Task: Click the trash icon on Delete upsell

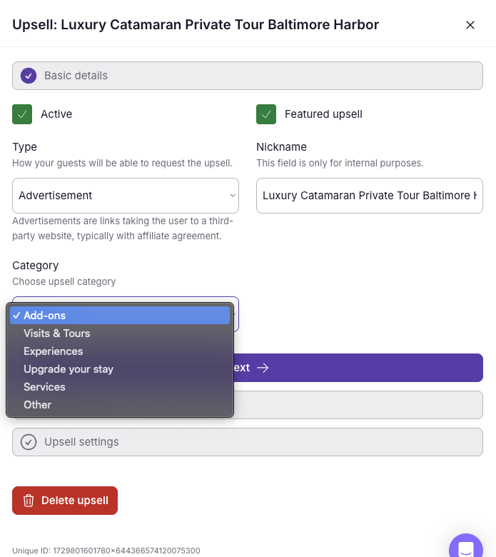Action: pyautogui.click(x=29, y=501)
